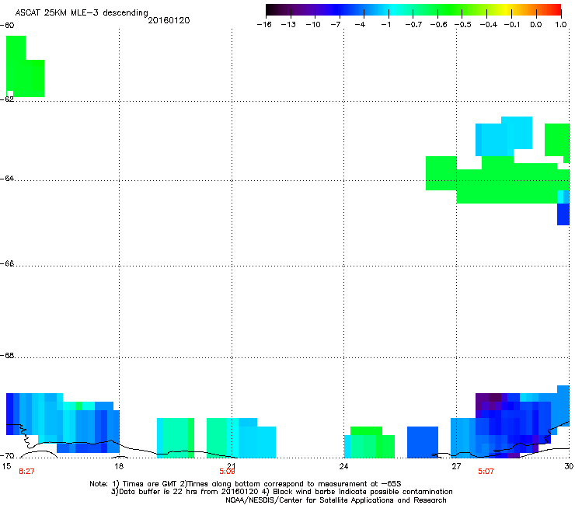Pick the black end of the colorbar
This screenshot has height=505, width=575.
[x=271, y=10]
